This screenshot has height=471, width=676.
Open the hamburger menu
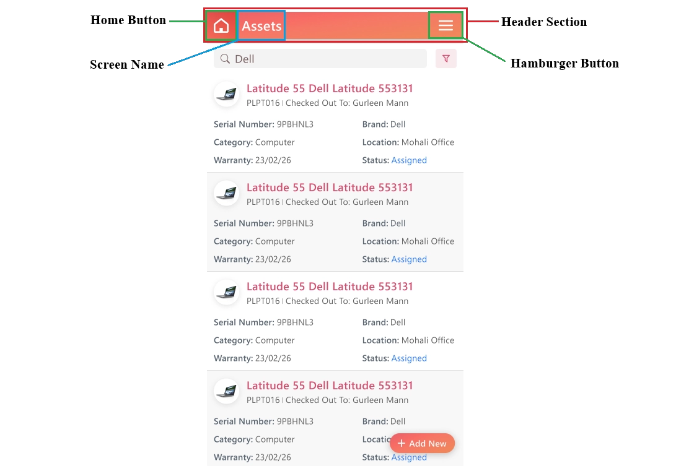pos(446,25)
